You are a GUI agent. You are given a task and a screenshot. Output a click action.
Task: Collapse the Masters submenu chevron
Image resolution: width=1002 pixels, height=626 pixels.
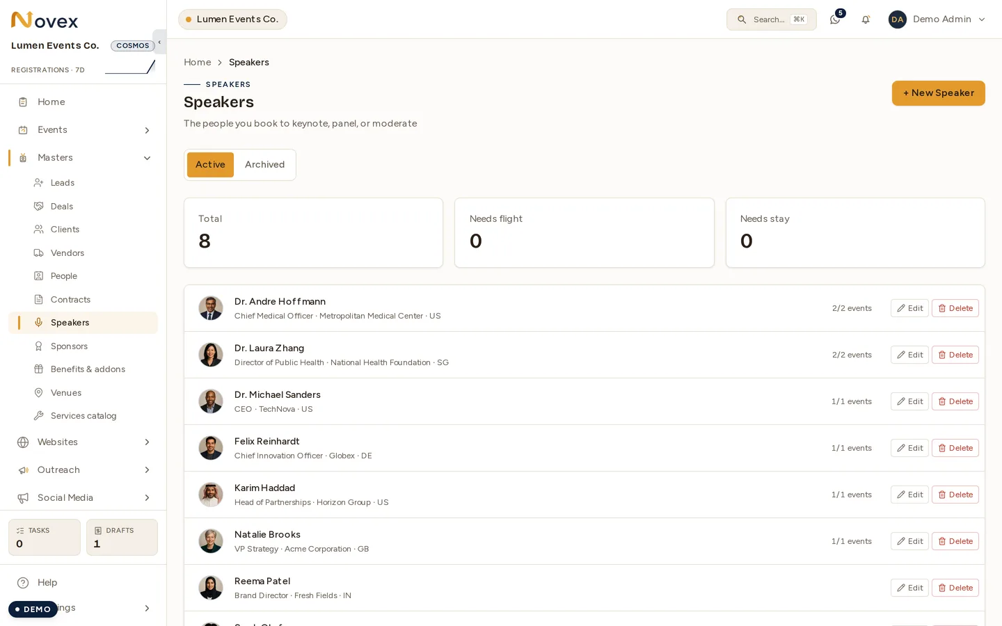(147, 158)
